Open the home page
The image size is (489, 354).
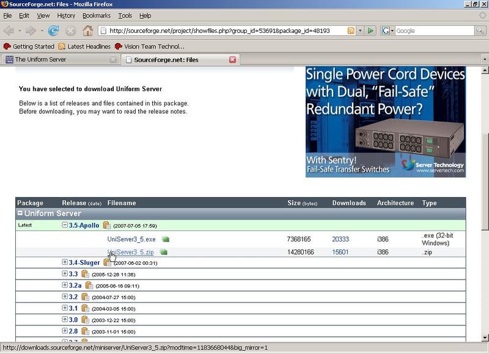click(x=87, y=31)
